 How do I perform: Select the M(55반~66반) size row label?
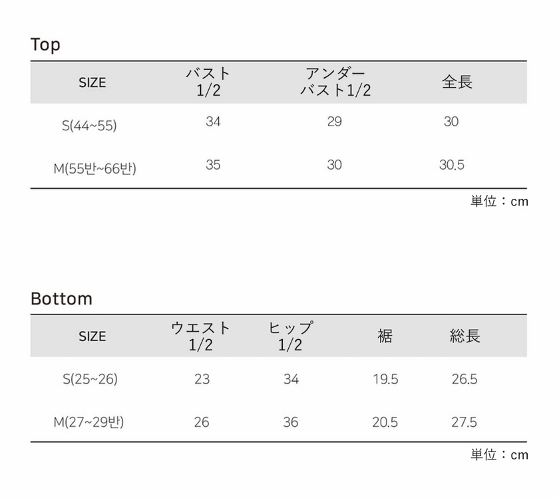click(x=95, y=168)
